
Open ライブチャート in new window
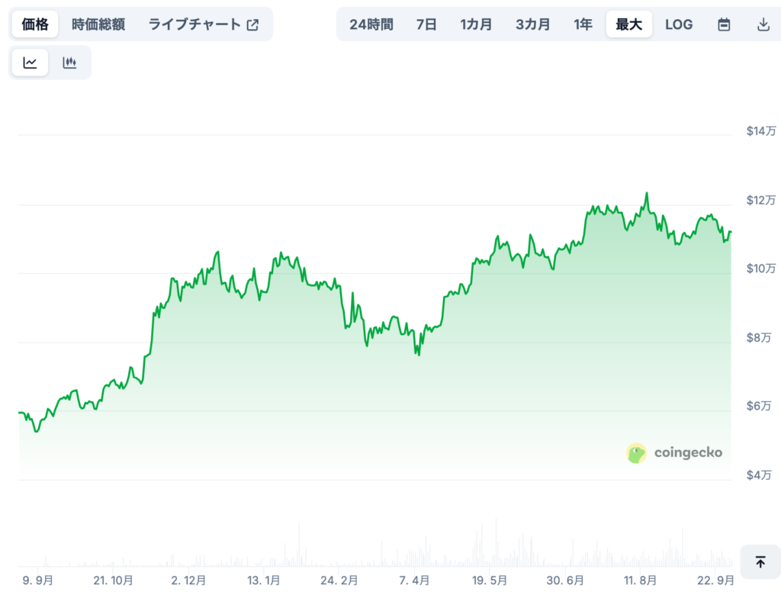[x=203, y=24]
